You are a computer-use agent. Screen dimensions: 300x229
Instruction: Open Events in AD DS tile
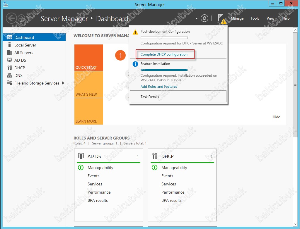93,176
